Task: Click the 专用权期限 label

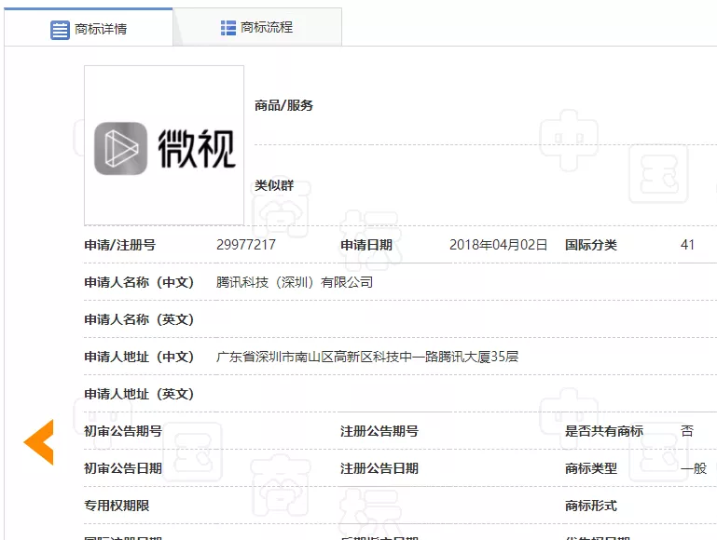Action: tap(117, 506)
